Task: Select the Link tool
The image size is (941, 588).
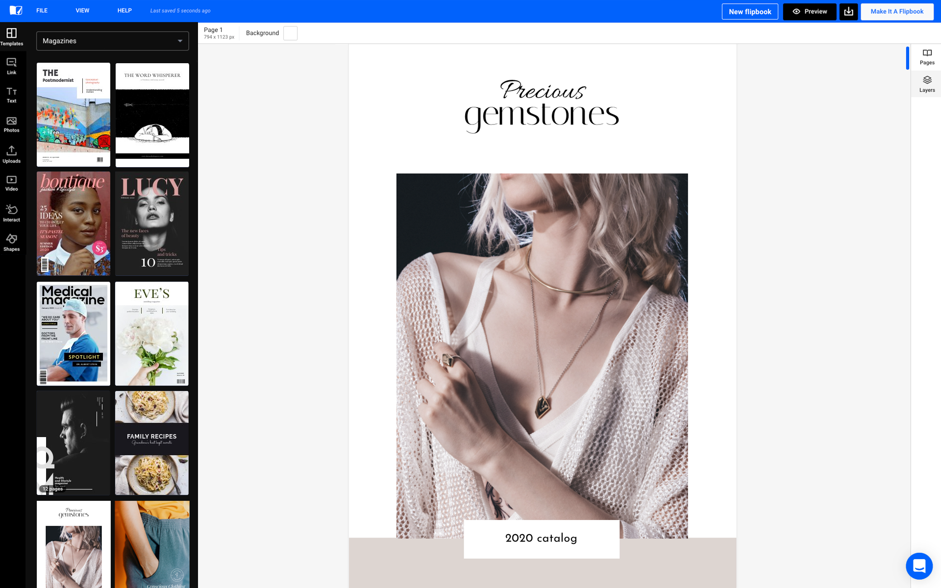Action: click(12, 66)
